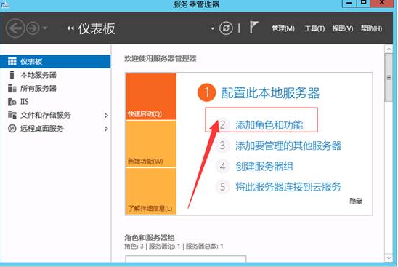Click the 仪表板 breadcrumb title

pyautogui.click(x=97, y=28)
